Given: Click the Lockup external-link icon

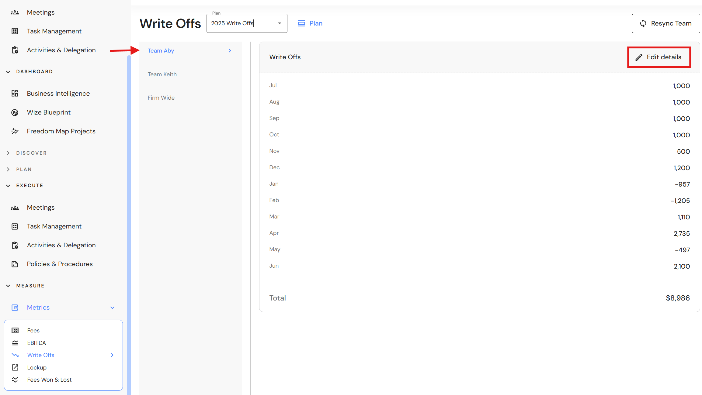Looking at the screenshot, I should tap(15, 368).
